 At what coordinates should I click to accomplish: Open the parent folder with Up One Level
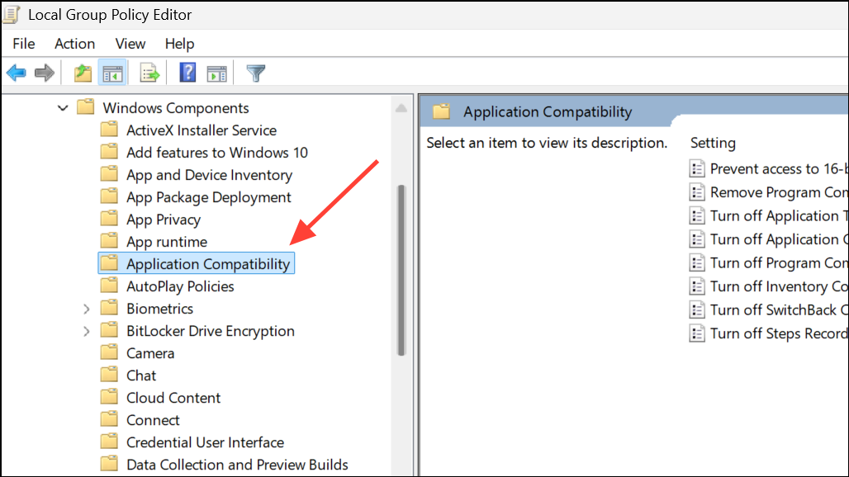[x=82, y=73]
